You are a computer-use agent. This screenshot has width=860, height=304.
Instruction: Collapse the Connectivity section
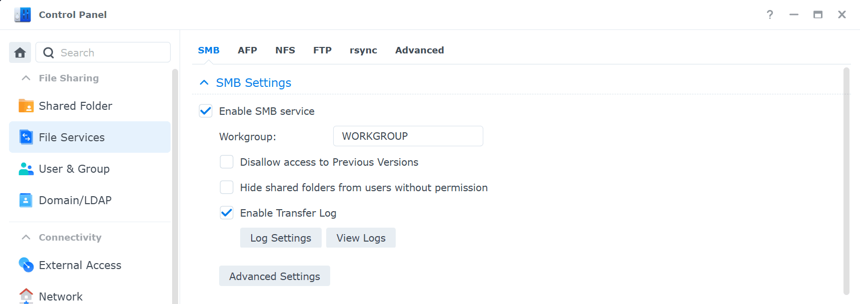(x=26, y=237)
